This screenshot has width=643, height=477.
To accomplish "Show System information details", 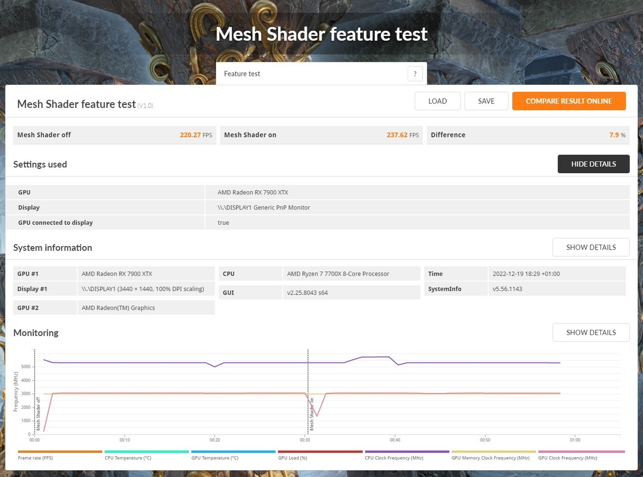I will (x=591, y=247).
